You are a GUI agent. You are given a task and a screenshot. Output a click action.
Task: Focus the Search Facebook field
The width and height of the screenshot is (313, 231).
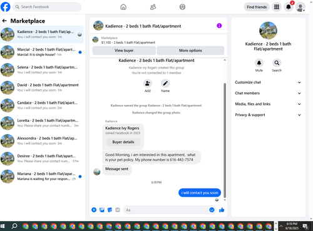47,7
